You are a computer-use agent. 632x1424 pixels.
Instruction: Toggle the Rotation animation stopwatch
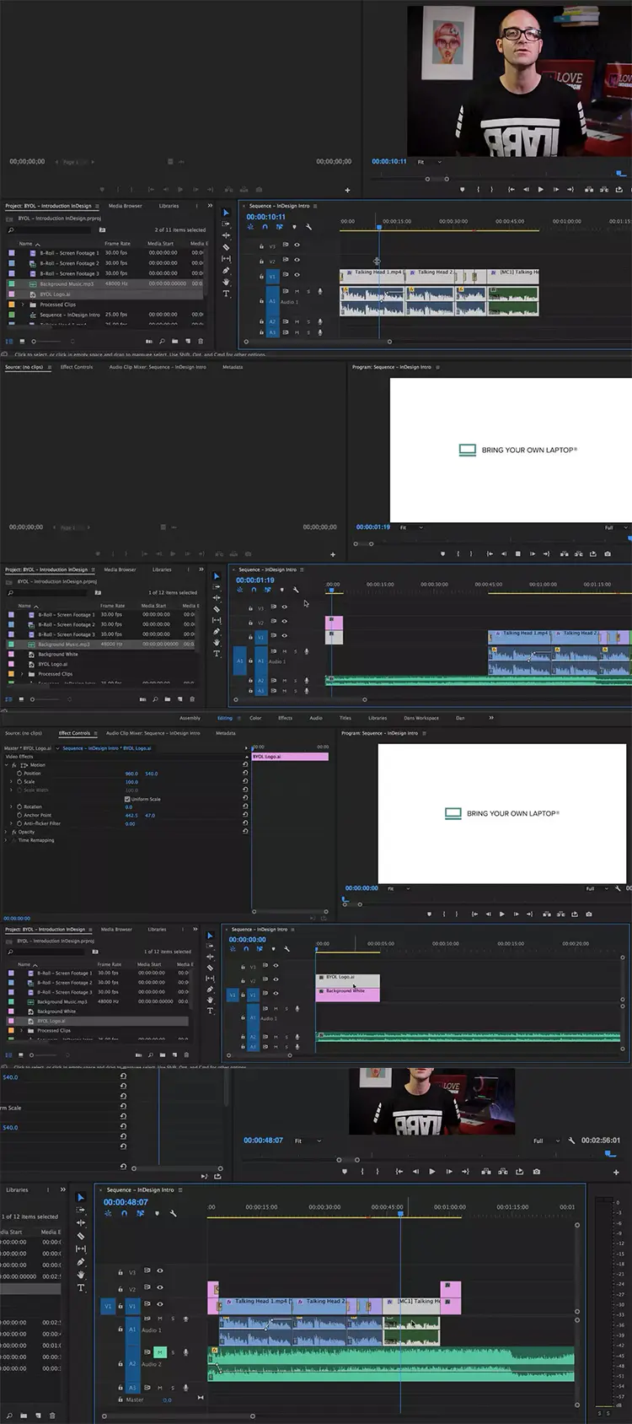(19, 806)
